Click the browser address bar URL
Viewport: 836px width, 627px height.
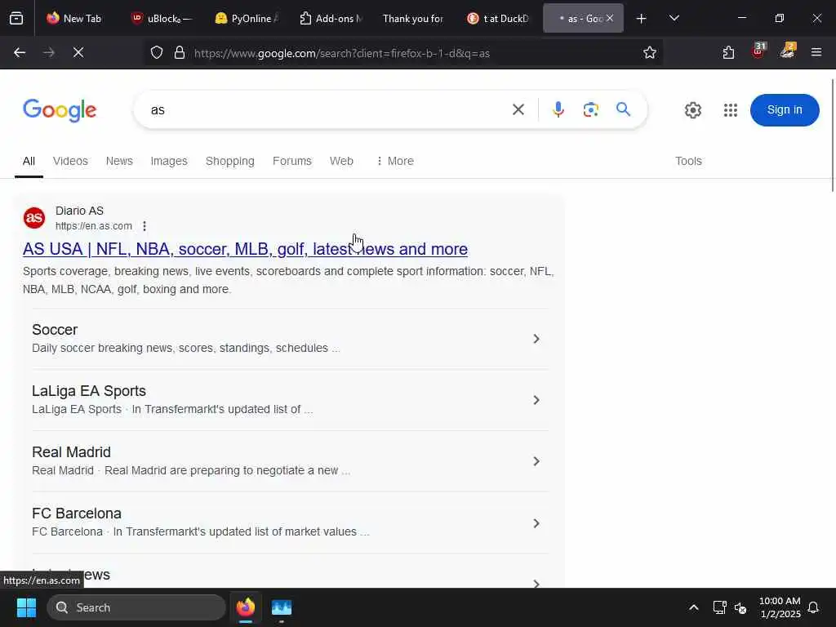click(x=342, y=53)
